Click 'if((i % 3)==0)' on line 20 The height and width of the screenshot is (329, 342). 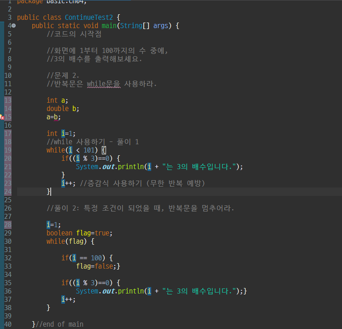87,159
